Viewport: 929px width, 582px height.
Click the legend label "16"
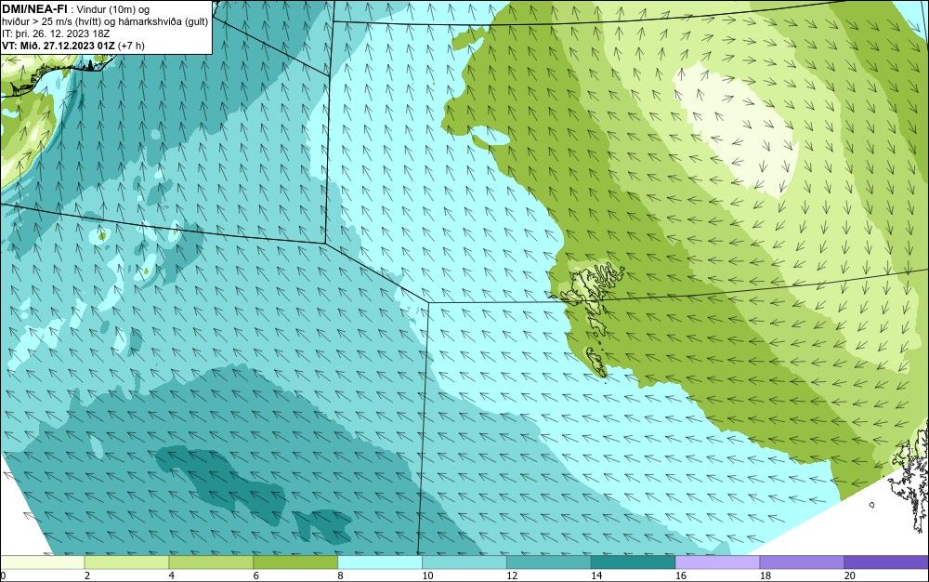[681, 575]
